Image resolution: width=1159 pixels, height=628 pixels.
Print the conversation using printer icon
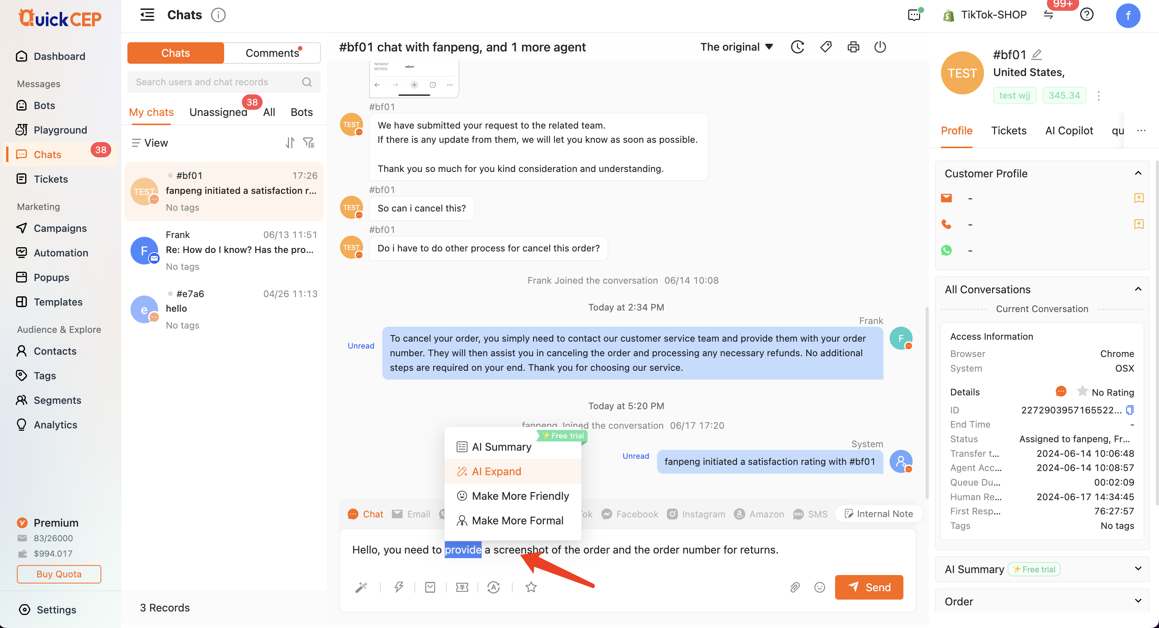point(853,47)
